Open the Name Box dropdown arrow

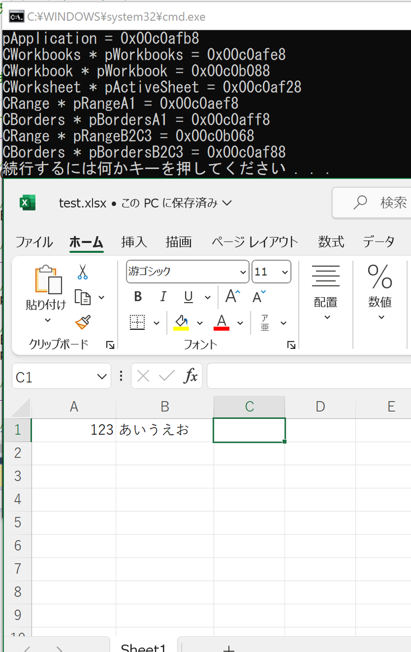pyautogui.click(x=102, y=377)
